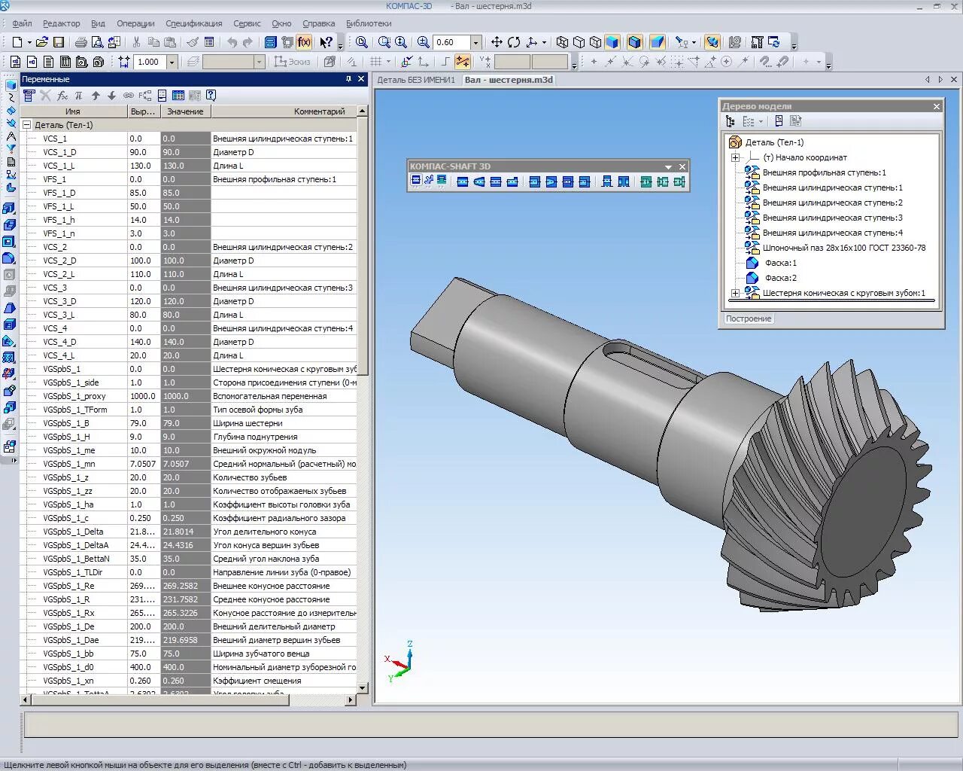Screen dimensions: 963x771
Task: Open the current scale 1.000 dropdown
Action: pos(172,62)
